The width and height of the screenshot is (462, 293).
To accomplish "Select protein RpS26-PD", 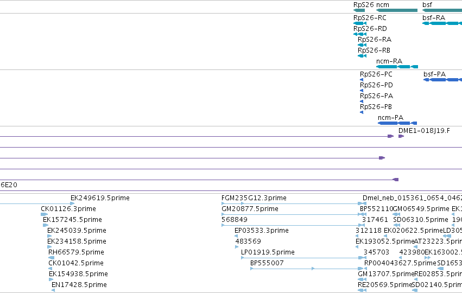I will click(x=376, y=85).
